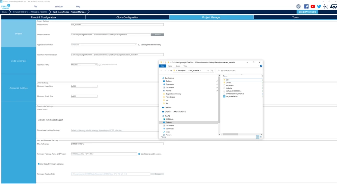Screen dimensions: 337x184
Task: Select the Makefile file
Action: [229, 88]
